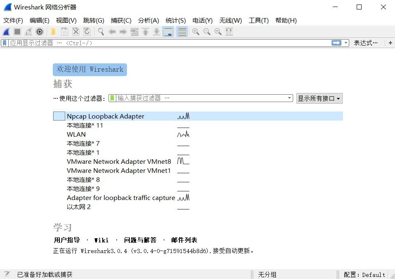Open a capture file folder icon
Image resolution: width=395 pixels, height=279 pixels.
coord(53,32)
